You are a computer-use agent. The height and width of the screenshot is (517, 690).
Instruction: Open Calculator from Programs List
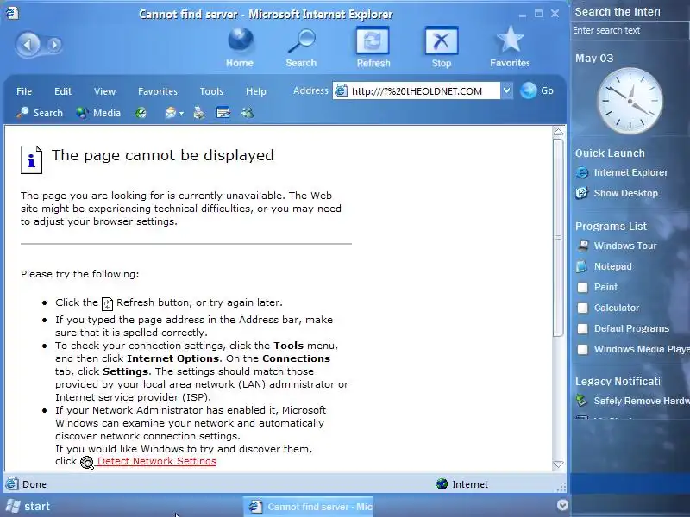(x=608, y=308)
